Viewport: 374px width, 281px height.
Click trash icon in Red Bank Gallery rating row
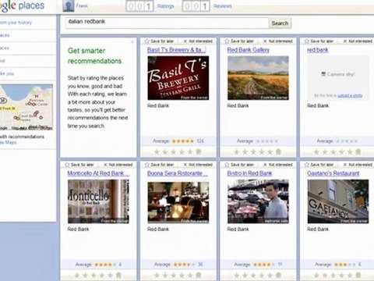click(278, 152)
